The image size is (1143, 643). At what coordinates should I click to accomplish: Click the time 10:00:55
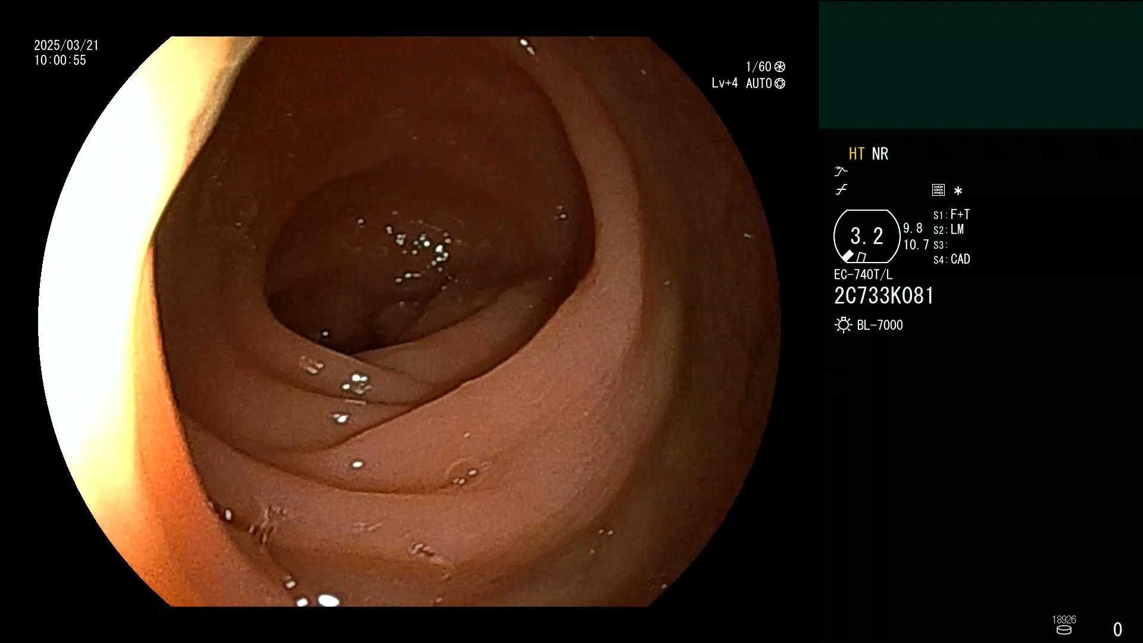60,61
